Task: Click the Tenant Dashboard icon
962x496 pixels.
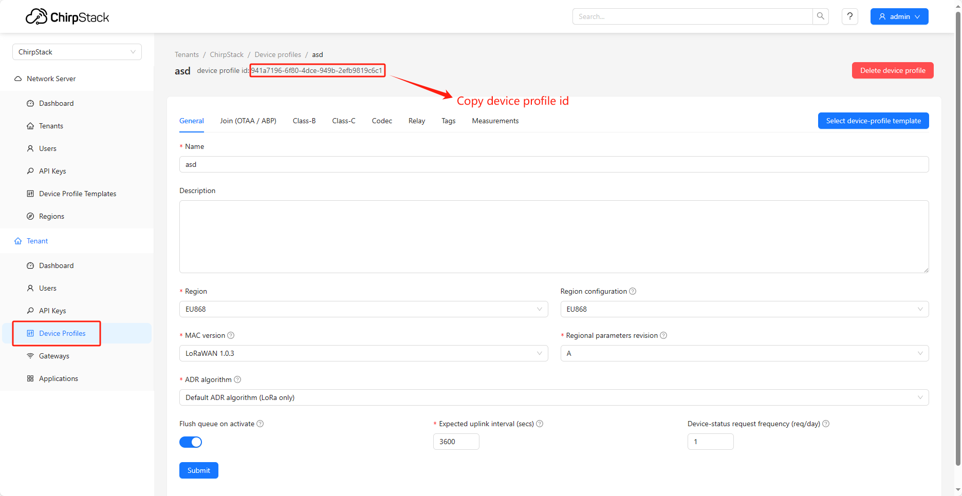Action: tap(30, 265)
